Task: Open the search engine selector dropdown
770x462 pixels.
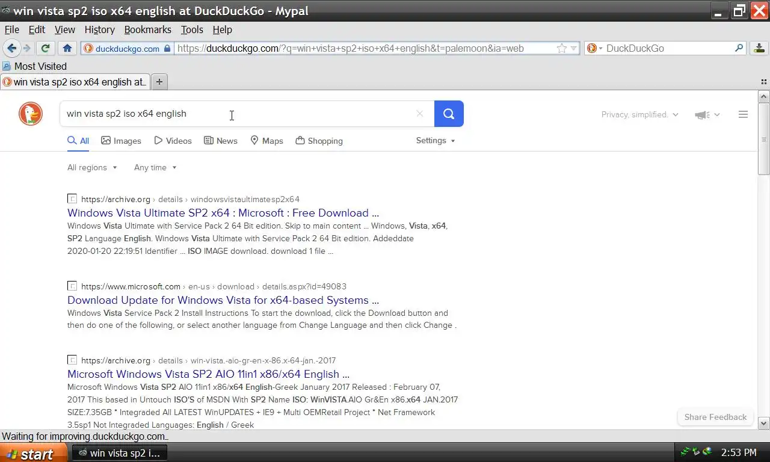Action: (x=594, y=48)
